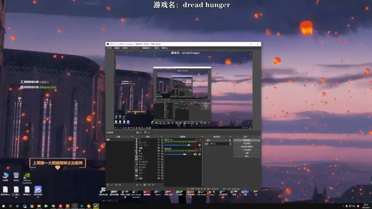Click the Studio Mode button

247,150
